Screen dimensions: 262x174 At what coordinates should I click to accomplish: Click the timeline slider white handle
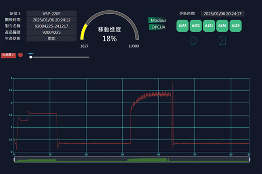tap(31, 57)
